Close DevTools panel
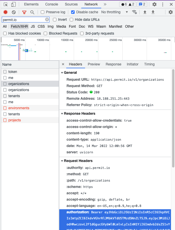175x230 pixels. pos(171,4)
